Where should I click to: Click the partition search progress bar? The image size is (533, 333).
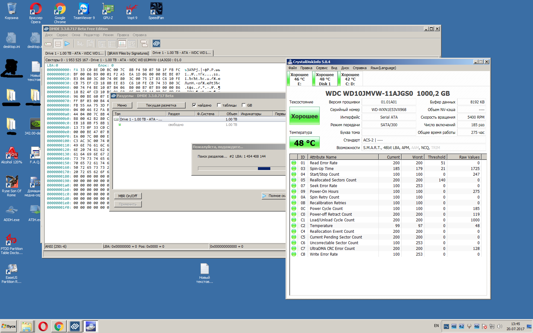click(242, 168)
